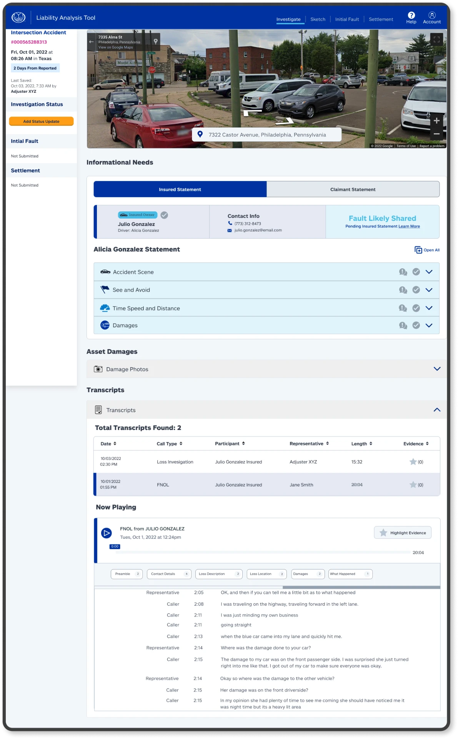Click the car icon in Accident Scene row
The height and width of the screenshot is (739, 458).
pos(105,272)
